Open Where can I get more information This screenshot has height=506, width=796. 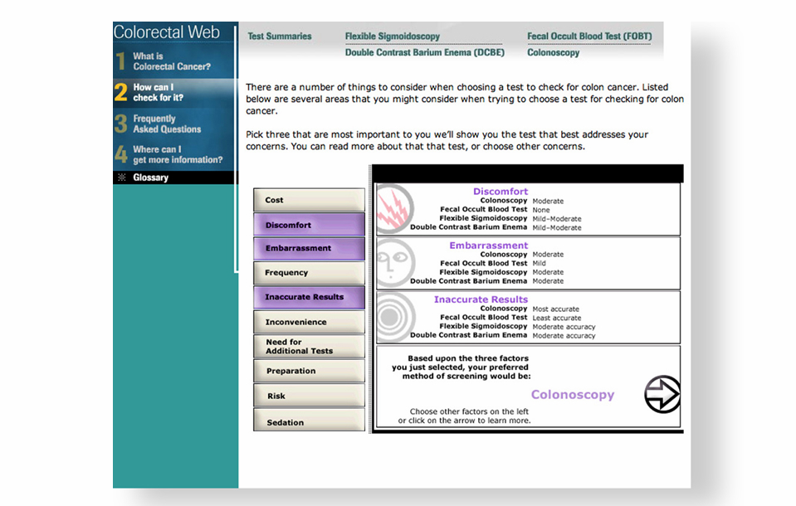(177, 154)
